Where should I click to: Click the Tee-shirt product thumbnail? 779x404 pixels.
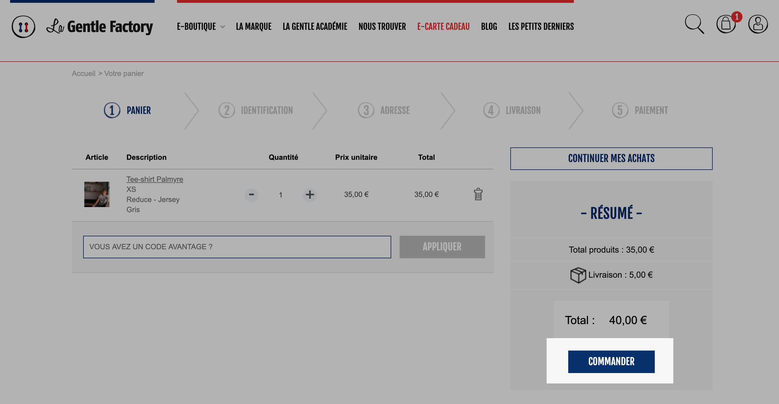coord(97,194)
